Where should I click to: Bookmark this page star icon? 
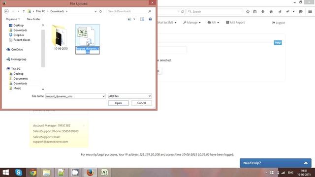pyautogui.click(x=248, y=12)
